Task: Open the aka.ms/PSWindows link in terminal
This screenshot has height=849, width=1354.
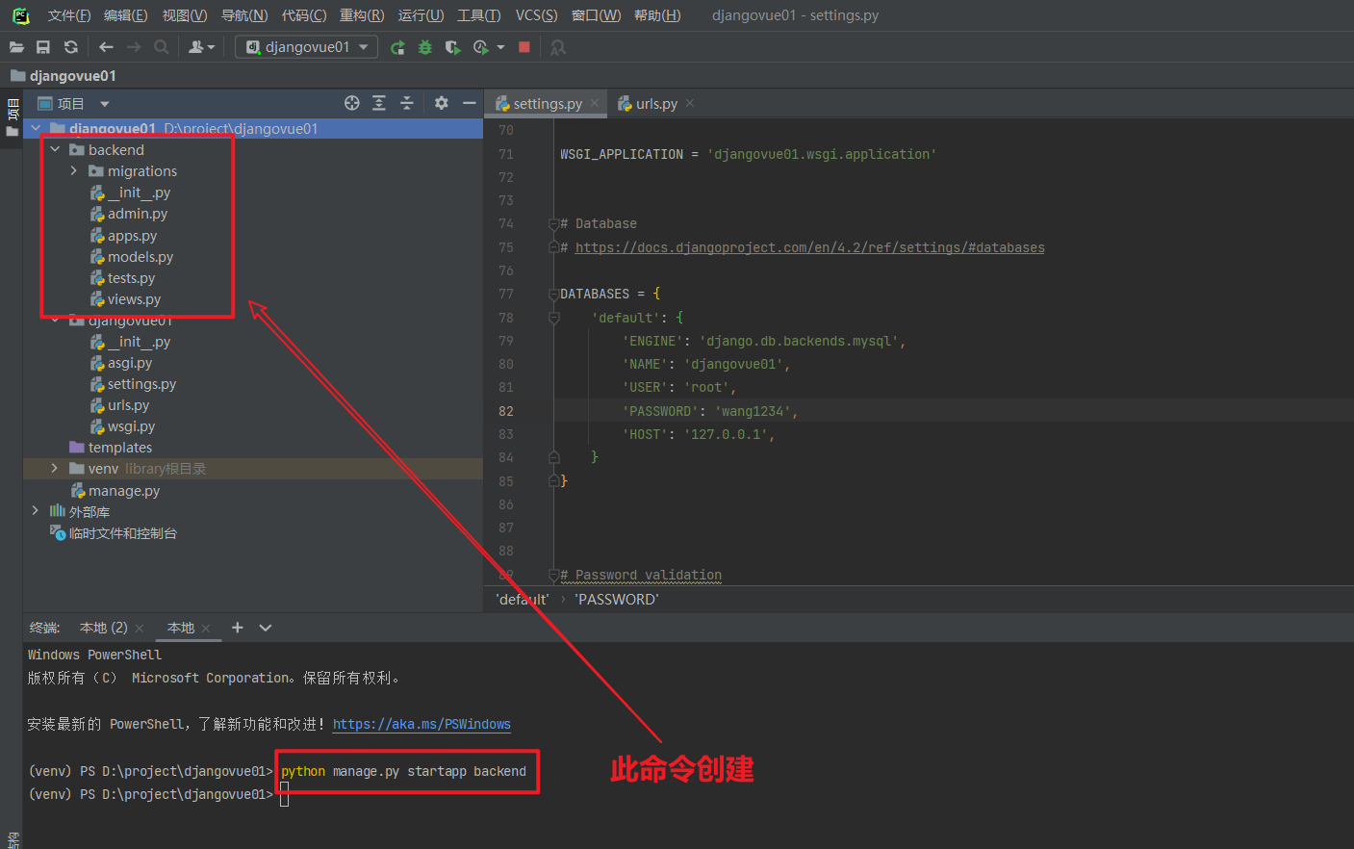Action: [x=422, y=724]
